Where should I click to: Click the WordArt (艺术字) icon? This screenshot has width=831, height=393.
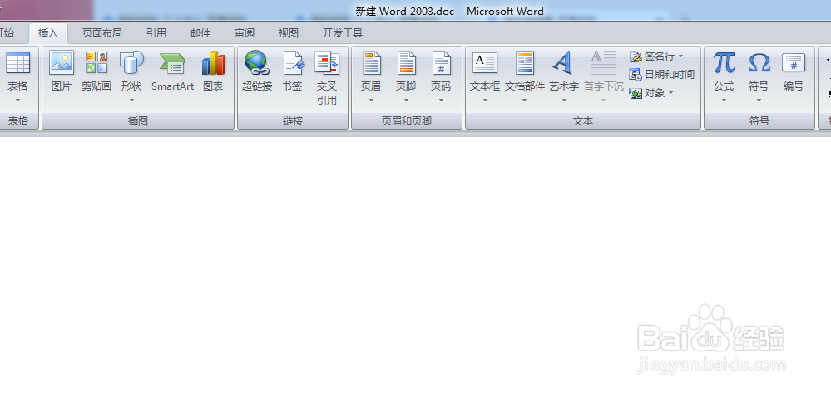click(x=563, y=63)
